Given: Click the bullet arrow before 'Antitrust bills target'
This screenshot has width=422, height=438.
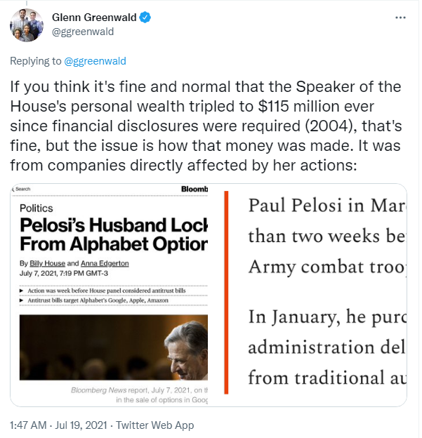Looking at the screenshot, I should coord(22,300).
